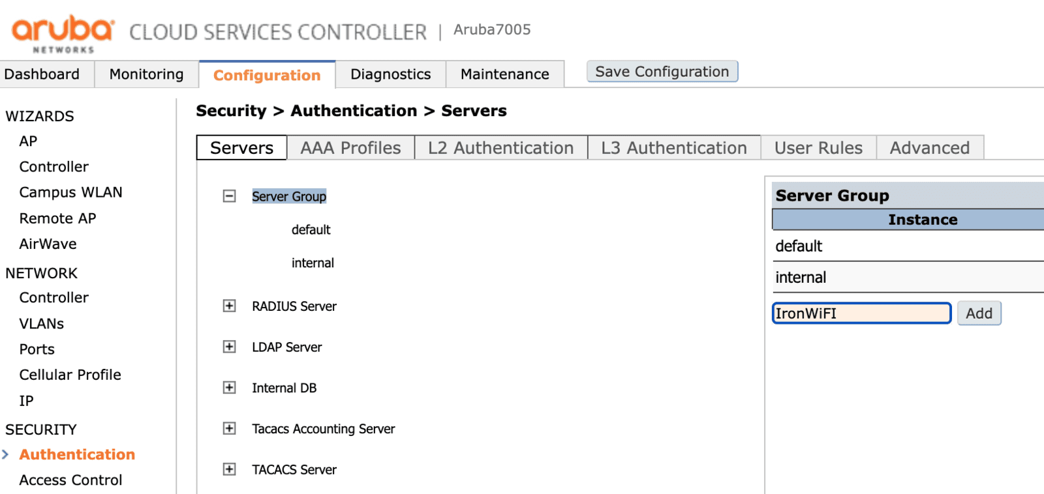Switch to the Diagnostics tab
The height and width of the screenshot is (494, 1044).
click(390, 74)
